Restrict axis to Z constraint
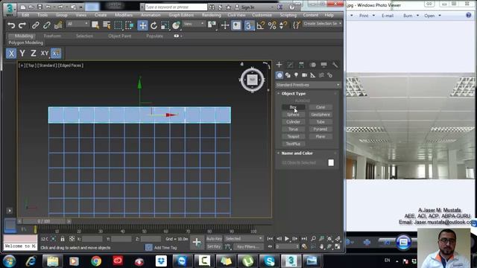 click(x=33, y=54)
